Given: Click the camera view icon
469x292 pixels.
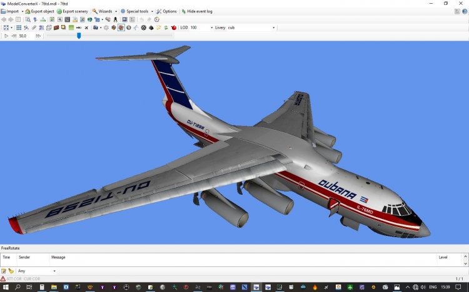Looking at the screenshot, I should (x=96, y=27).
